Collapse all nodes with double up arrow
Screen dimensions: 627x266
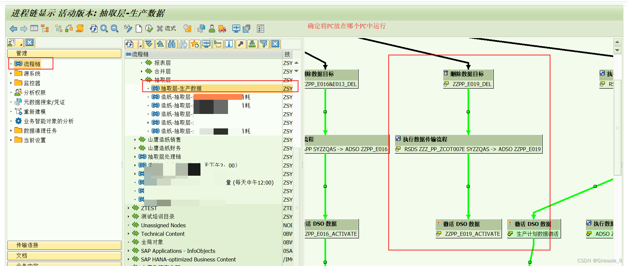(x=160, y=44)
